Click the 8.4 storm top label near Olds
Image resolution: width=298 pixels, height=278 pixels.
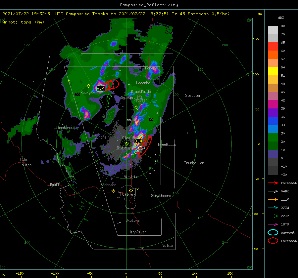[138, 141]
